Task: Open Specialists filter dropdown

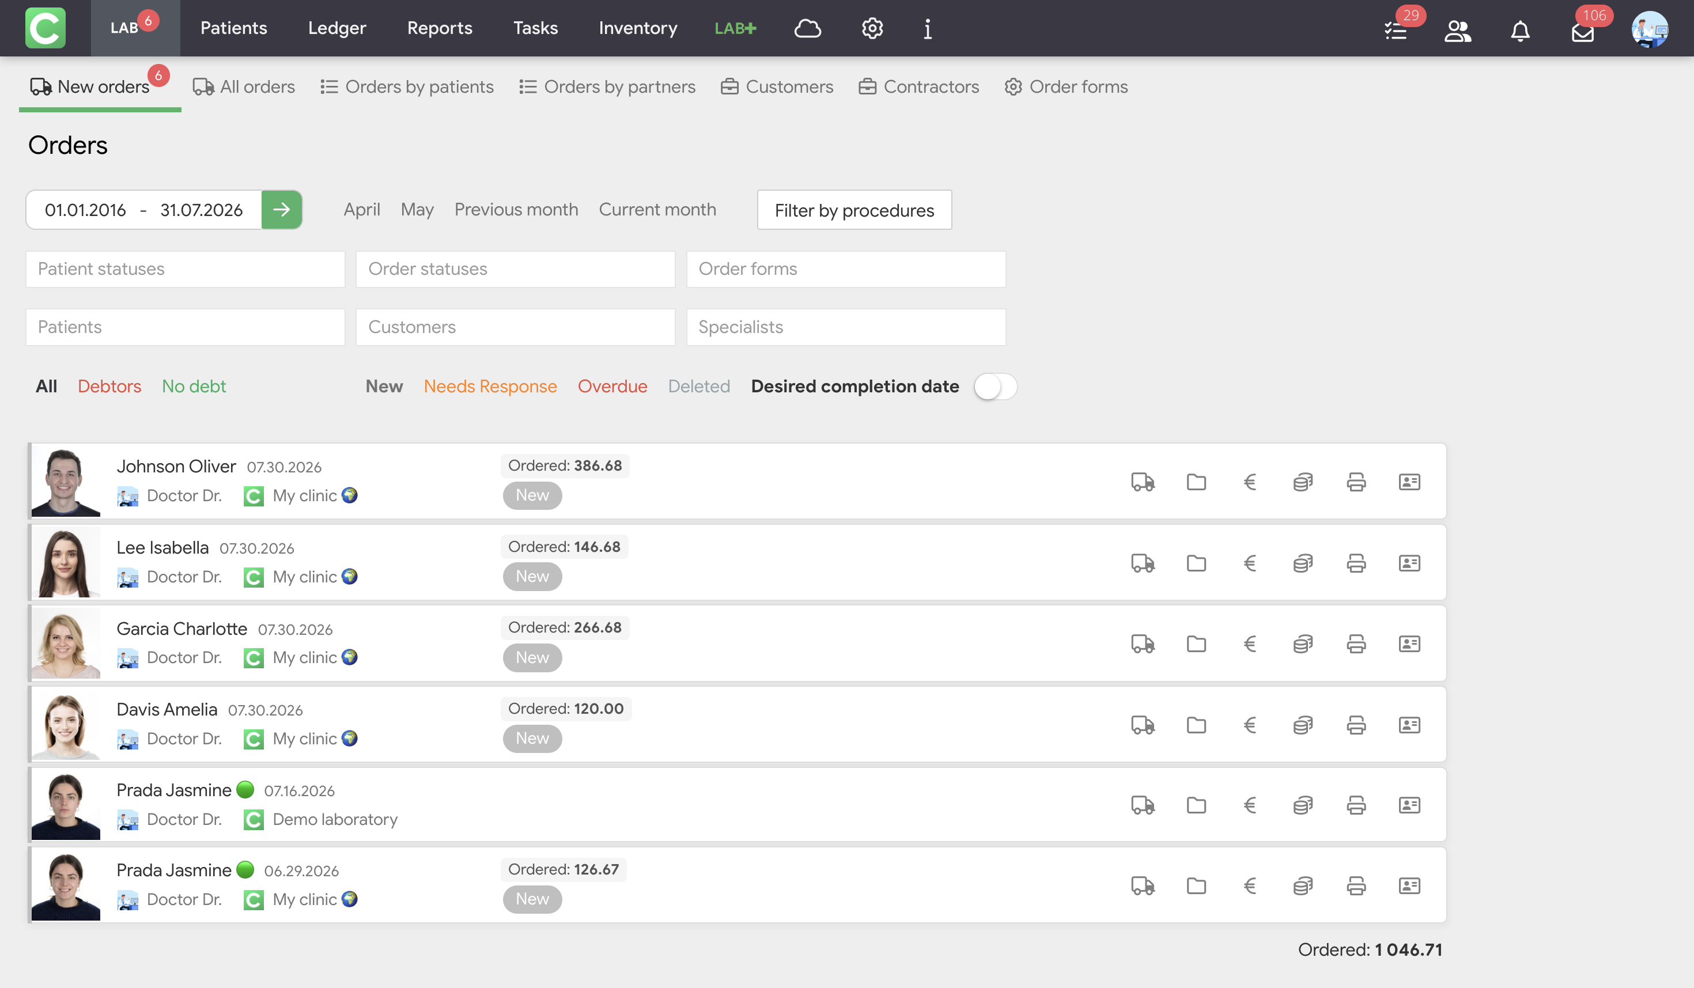Action: point(846,327)
